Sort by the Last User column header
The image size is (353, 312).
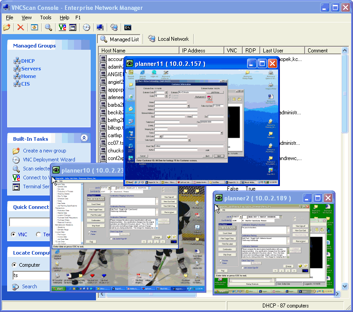[282, 51]
